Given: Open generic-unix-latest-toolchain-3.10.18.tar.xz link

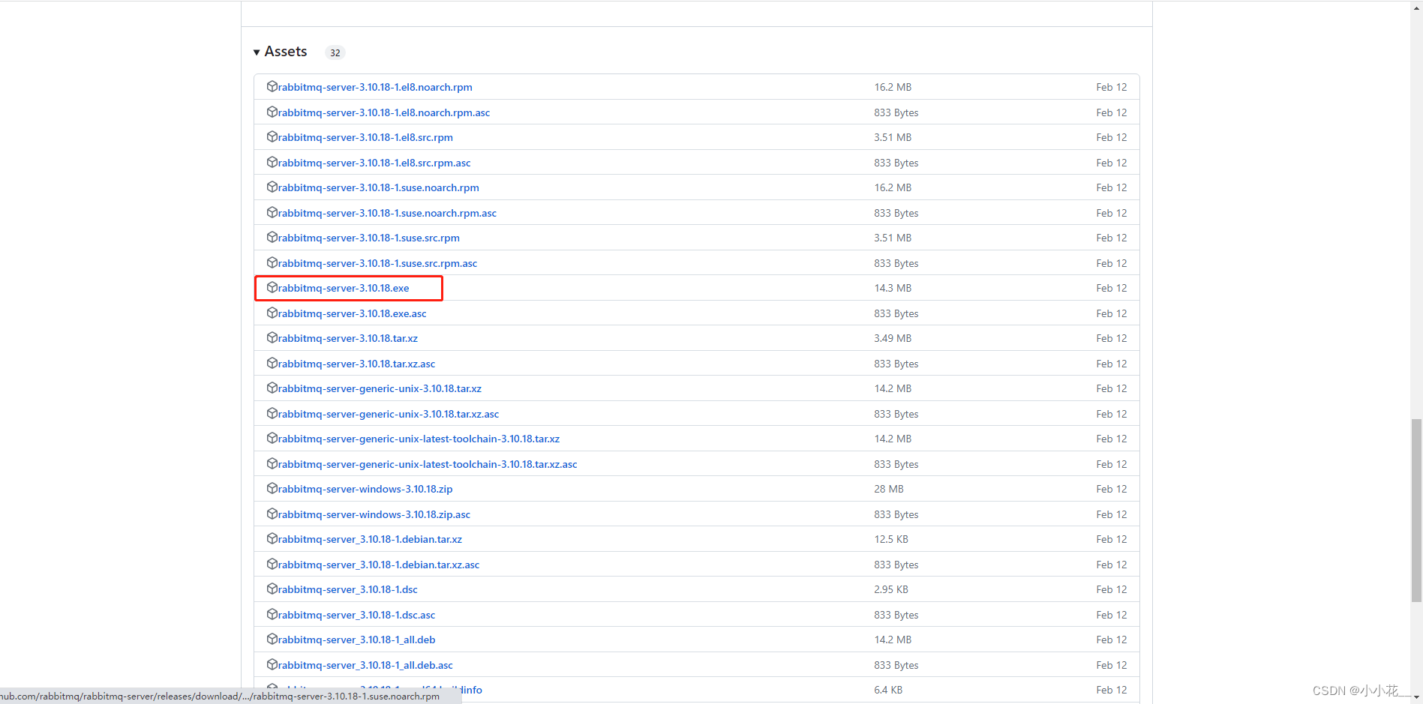Looking at the screenshot, I should coord(419,439).
